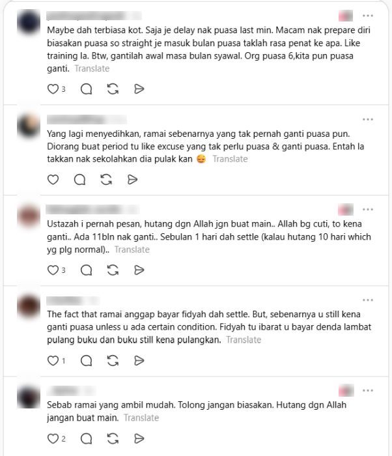Like the "Ustazah i pernah pesan" comment

(53, 270)
